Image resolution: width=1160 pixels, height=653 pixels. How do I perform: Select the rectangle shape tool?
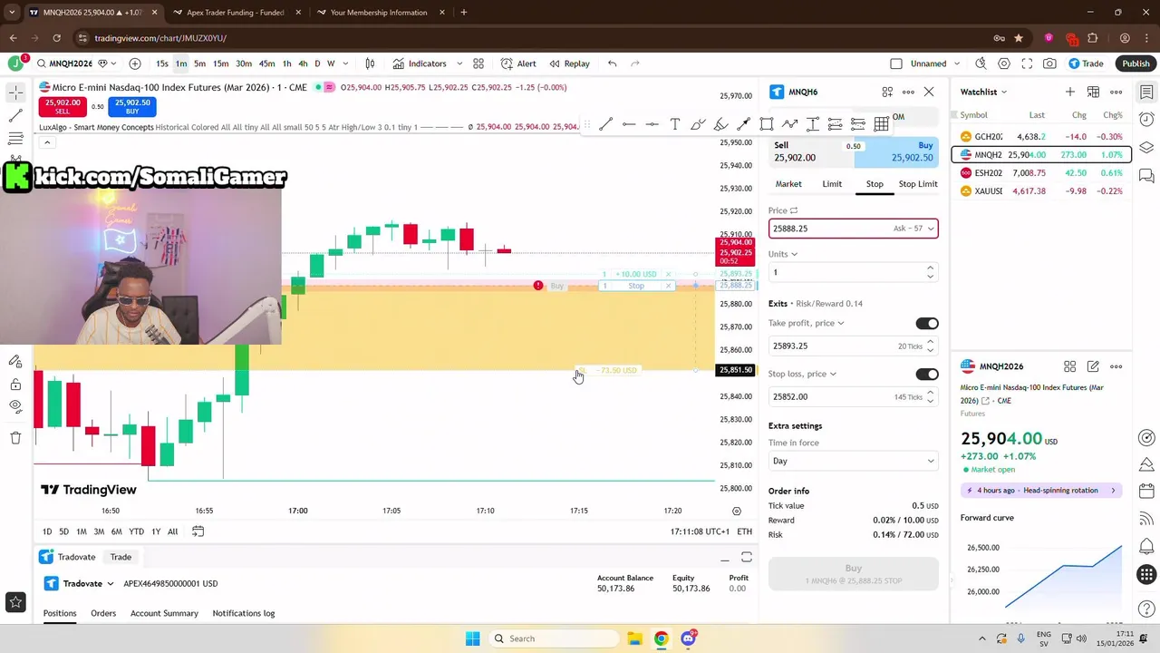coord(767,124)
